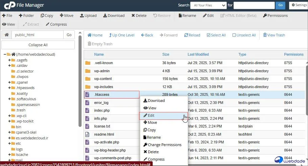Click the sidebar vertical scrollbar
This screenshot has height=166, width=308.
click(x=80, y=81)
